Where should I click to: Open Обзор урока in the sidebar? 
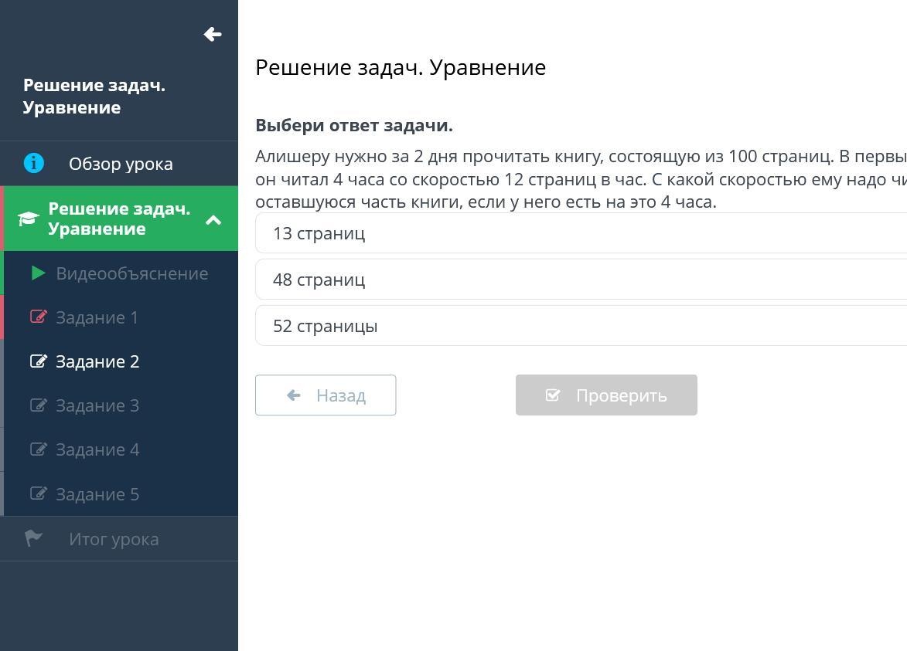[x=121, y=164]
